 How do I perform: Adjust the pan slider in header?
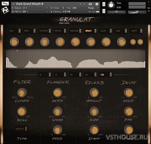click(x=117, y=12)
